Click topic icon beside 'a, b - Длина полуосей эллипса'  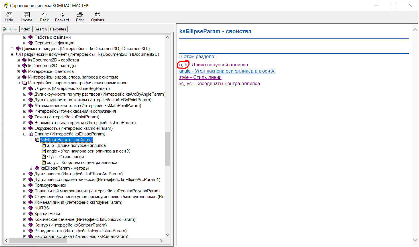[44, 145]
